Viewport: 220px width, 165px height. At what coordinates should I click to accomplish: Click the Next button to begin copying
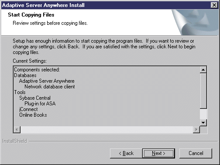[158, 153]
